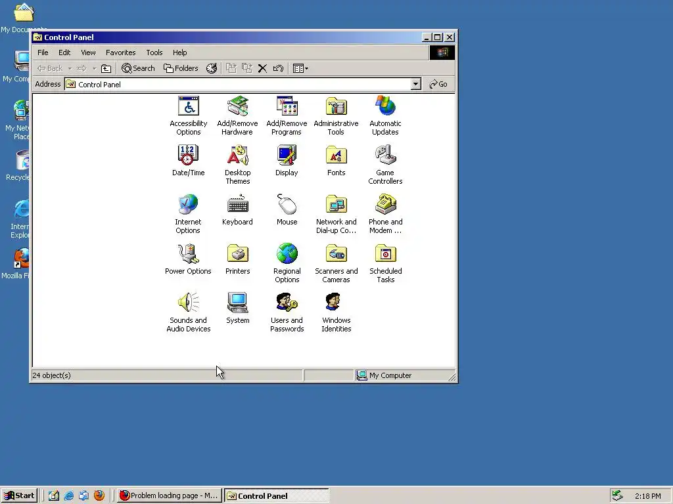Go up one folder level
This screenshot has height=504, width=673.
tap(106, 68)
